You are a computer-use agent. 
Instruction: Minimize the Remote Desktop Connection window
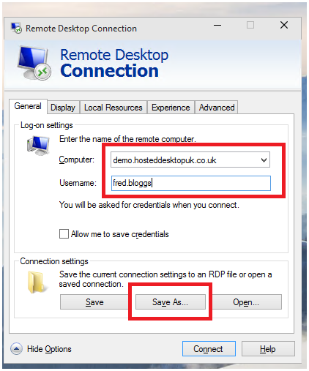217,25
